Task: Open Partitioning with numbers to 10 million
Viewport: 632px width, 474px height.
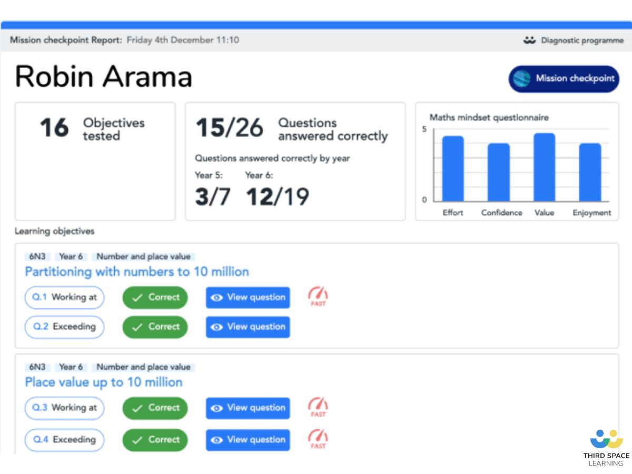Action: [137, 272]
